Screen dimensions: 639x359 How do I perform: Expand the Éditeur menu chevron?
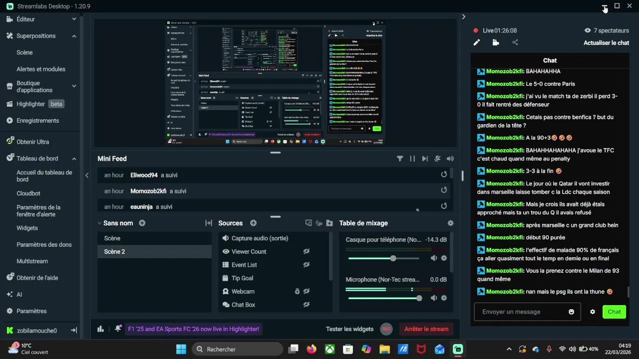click(x=74, y=19)
